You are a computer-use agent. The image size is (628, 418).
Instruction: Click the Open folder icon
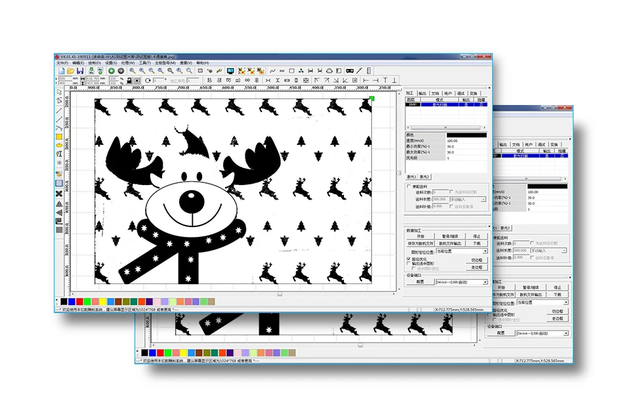(x=70, y=71)
